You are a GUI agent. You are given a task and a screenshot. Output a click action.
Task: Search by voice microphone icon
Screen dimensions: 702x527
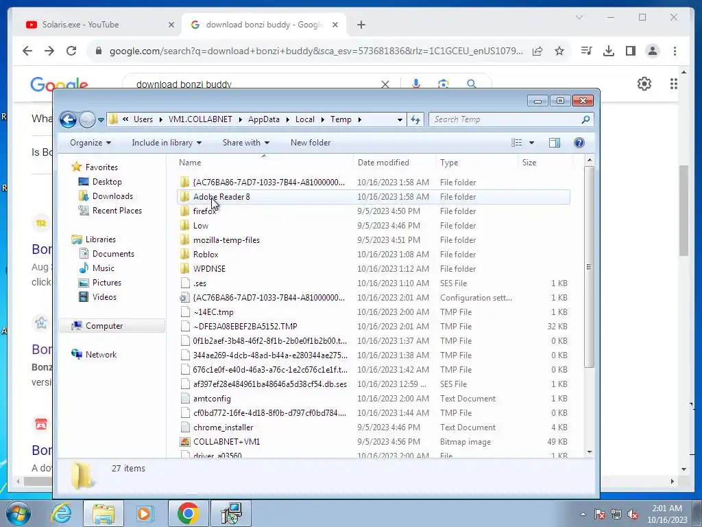(416, 84)
